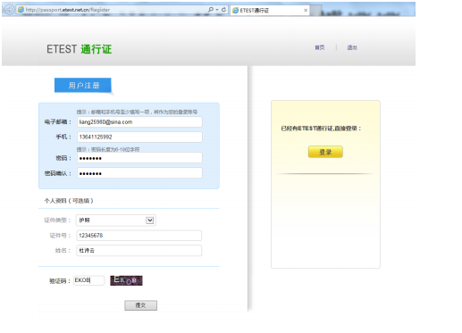
Task: Click the 提交 submit button
Action: click(x=140, y=305)
